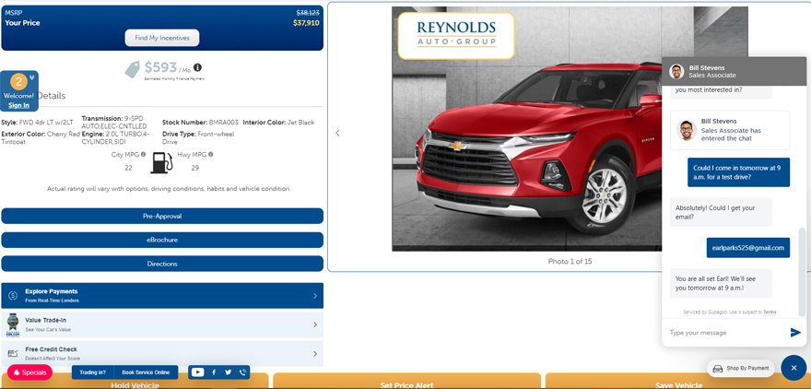Viewport: 811px width, 389px height.
Task: Expand the Value Trade-In row
Action: pos(314,324)
